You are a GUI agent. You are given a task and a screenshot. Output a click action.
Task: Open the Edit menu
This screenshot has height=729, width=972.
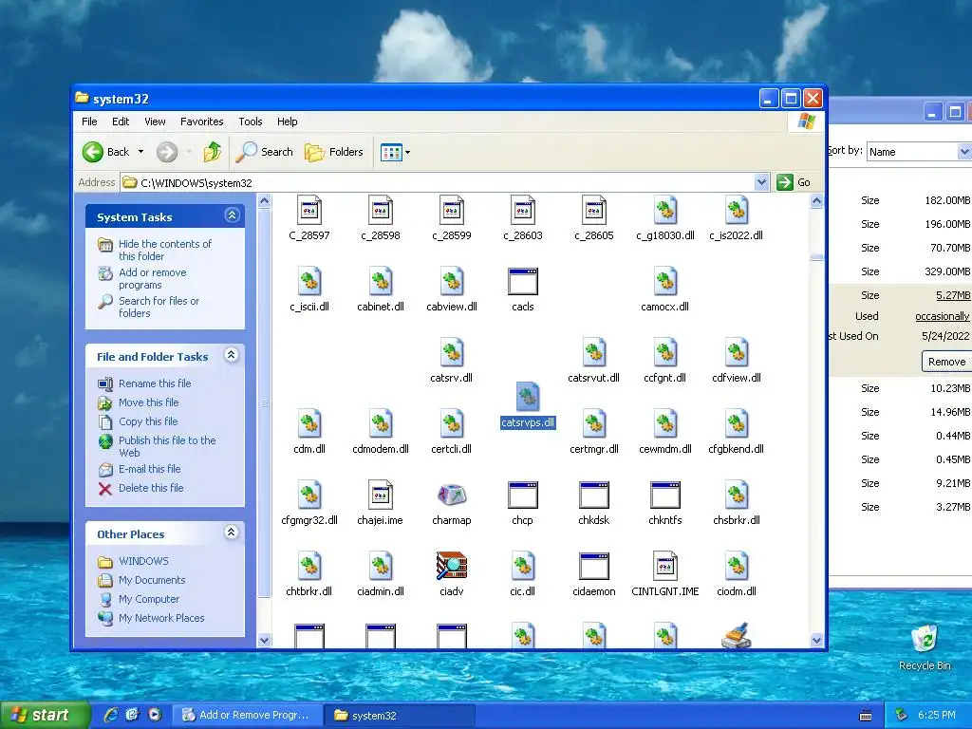(121, 121)
